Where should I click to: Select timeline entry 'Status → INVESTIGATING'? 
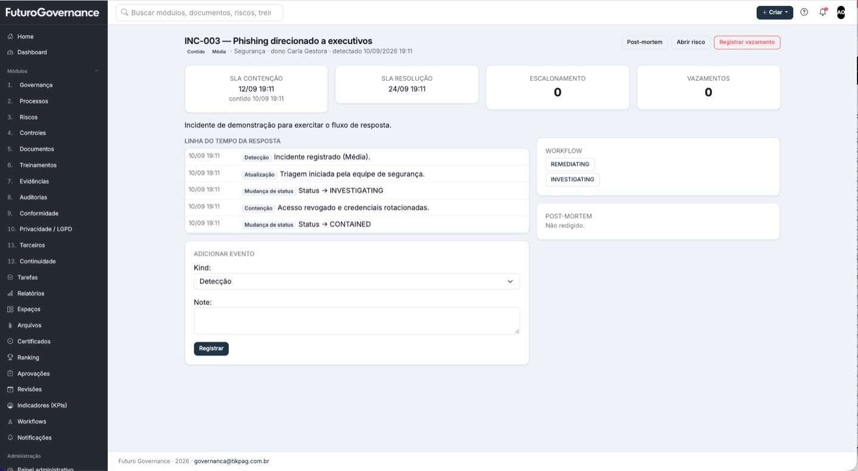pyautogui.click(x=357, y=190)
